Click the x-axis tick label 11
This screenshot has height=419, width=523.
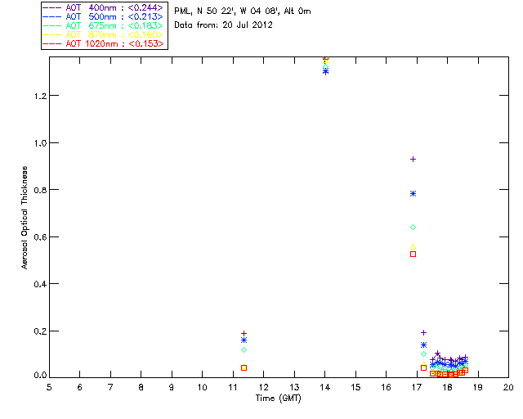233,388
